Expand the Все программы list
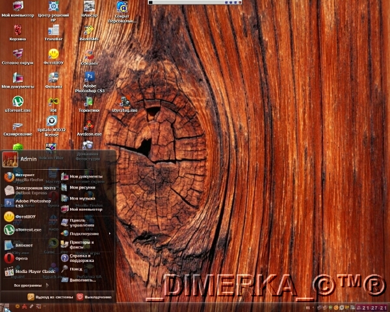 [29, 285]
